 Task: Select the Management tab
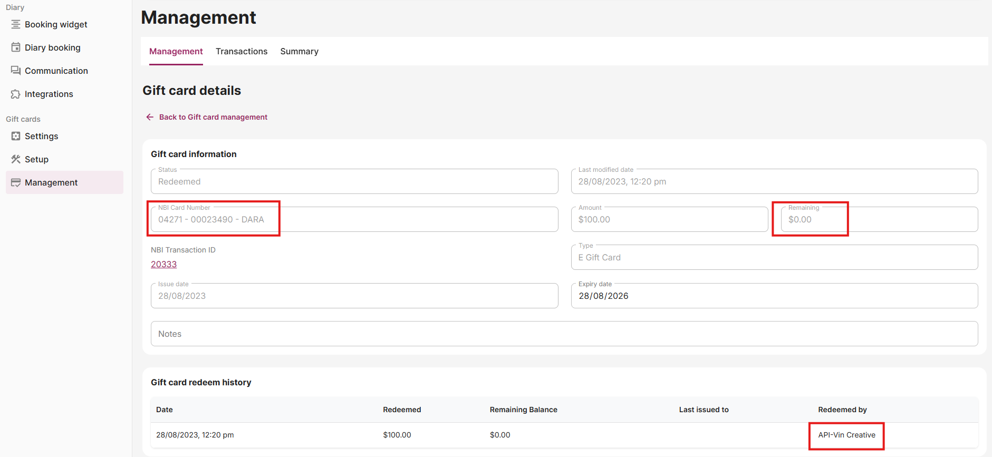176,51
